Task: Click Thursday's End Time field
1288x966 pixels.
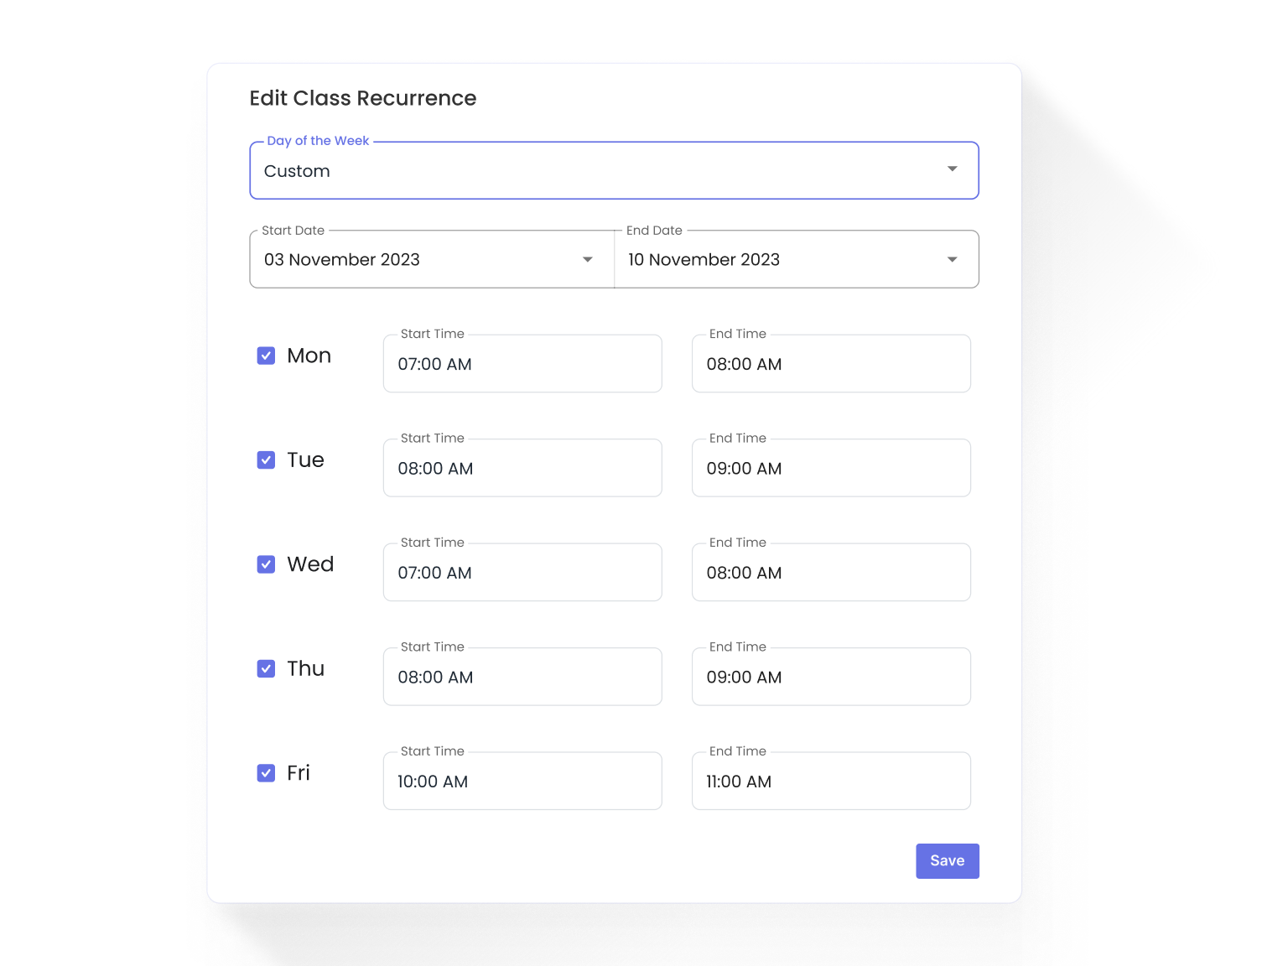Action: coord(830,677)
